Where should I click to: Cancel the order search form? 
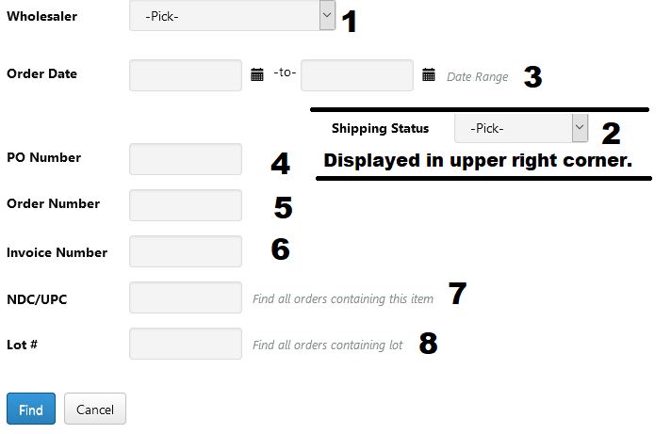95,409
